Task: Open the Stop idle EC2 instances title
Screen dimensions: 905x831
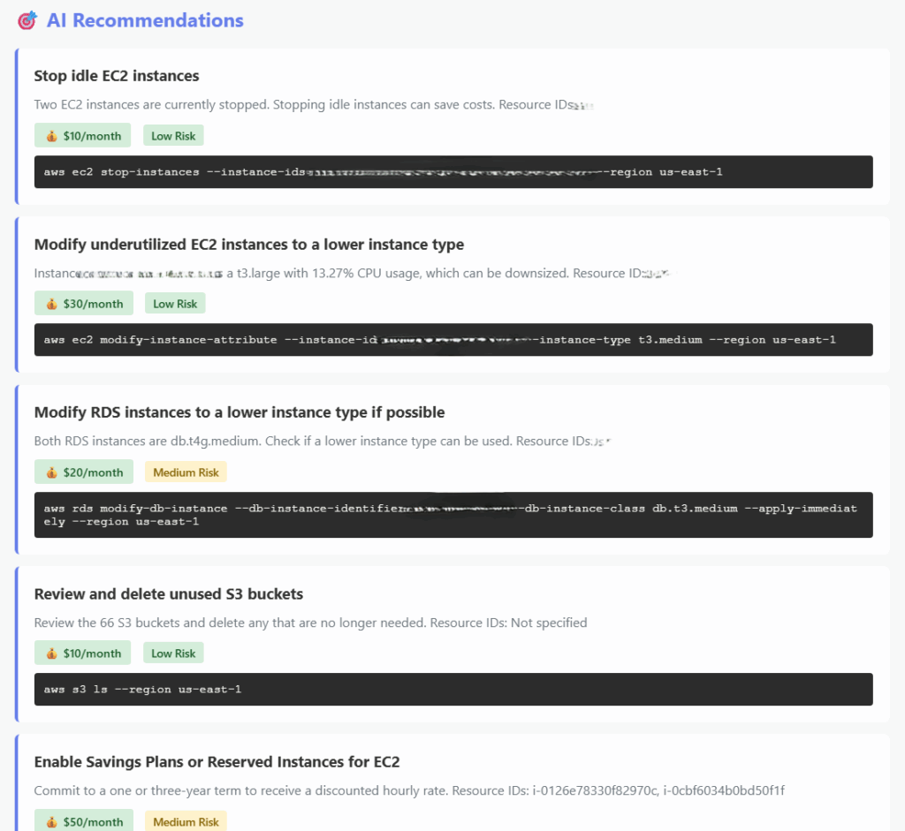Action: [117, 76]
